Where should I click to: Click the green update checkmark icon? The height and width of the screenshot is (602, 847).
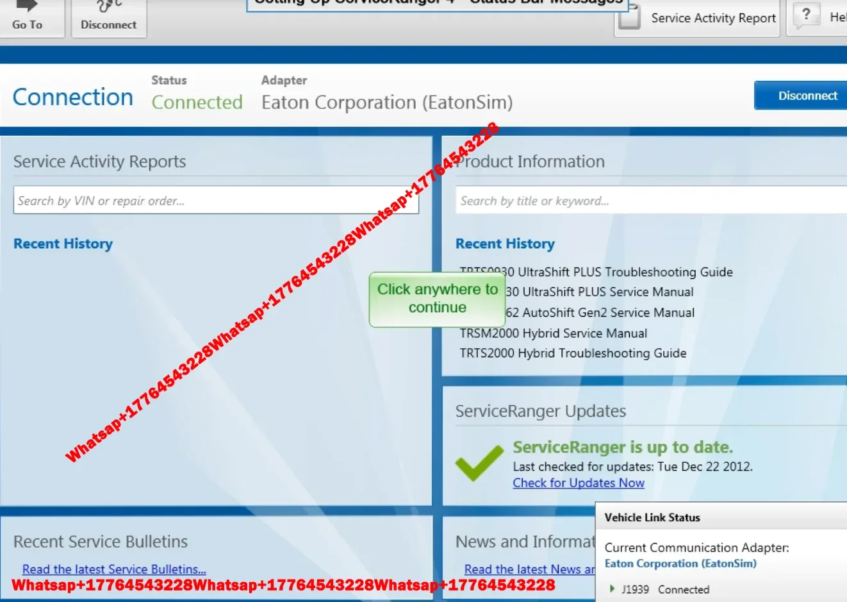479,463
